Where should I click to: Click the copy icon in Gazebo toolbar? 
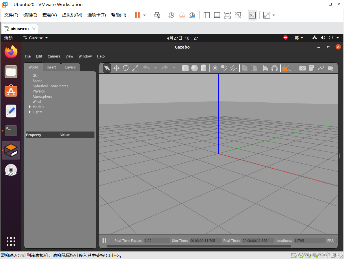pos(245,68)
